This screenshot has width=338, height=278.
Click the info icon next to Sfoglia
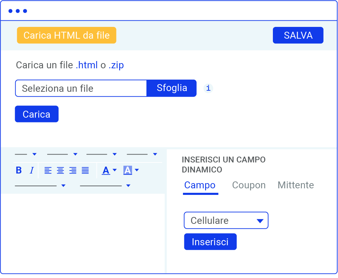[x=208, y=88]
